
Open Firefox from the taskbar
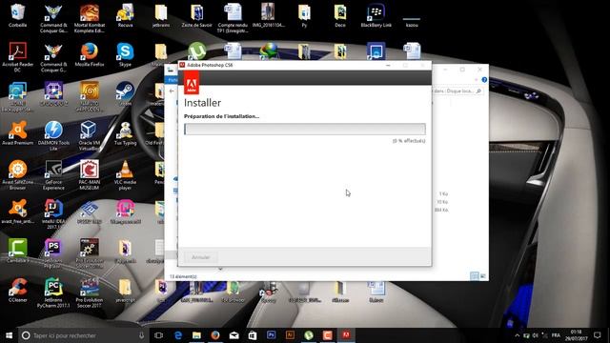pos(215,335)
